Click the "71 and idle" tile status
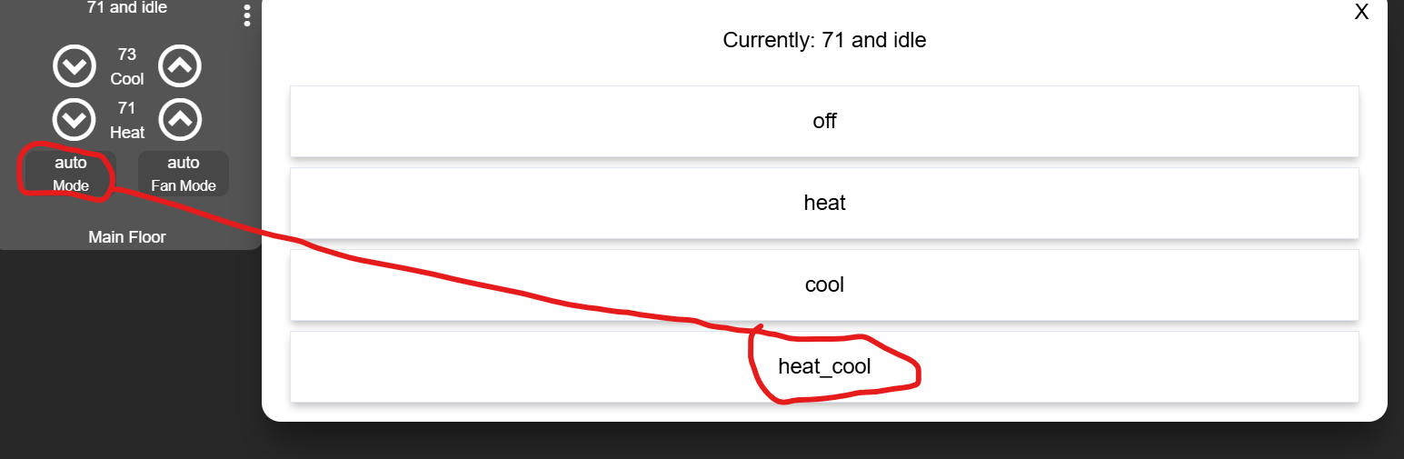The height and width of the screenshot is (459, 1404). pyautogui.click(x=127, y=8)
